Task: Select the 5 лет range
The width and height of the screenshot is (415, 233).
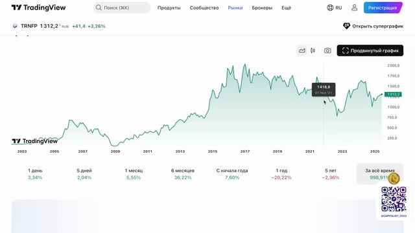Action: point(331,174)
